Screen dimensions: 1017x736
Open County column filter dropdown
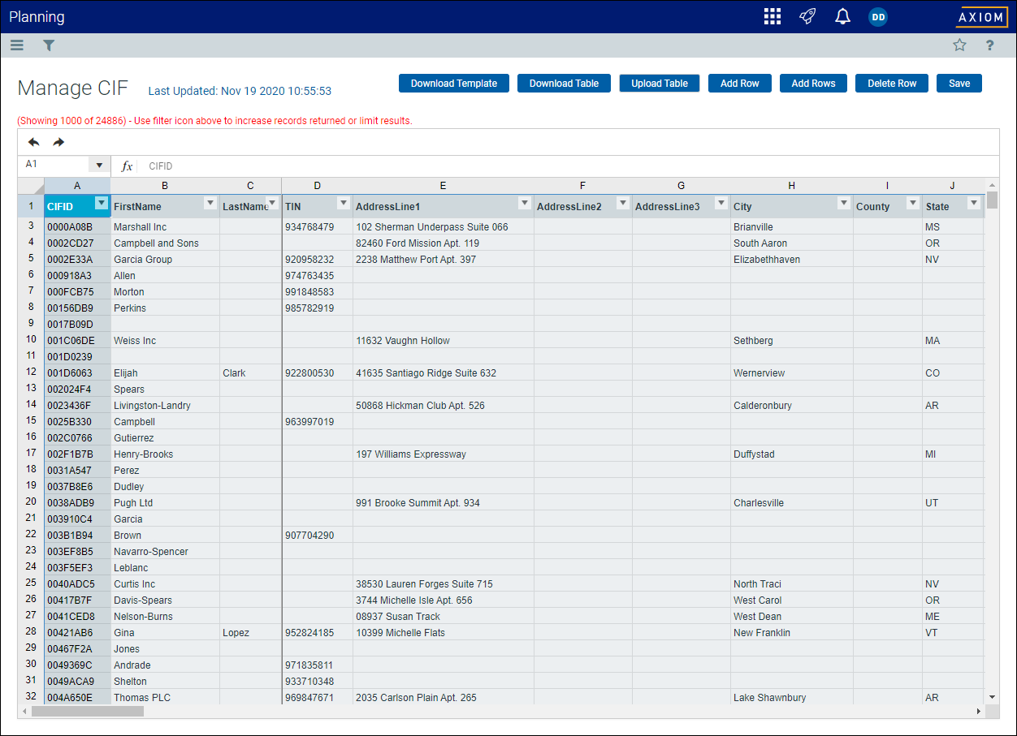click(x=913, y=203)
